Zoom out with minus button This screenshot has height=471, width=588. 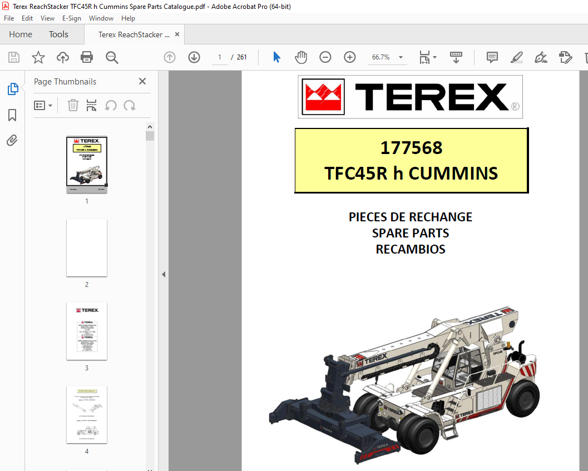[325, 57]
